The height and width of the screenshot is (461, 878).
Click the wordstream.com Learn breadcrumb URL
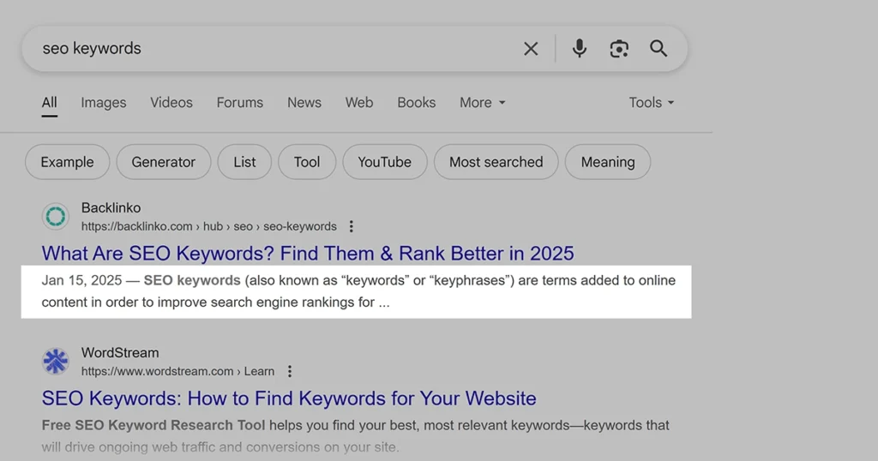[177, 372]
